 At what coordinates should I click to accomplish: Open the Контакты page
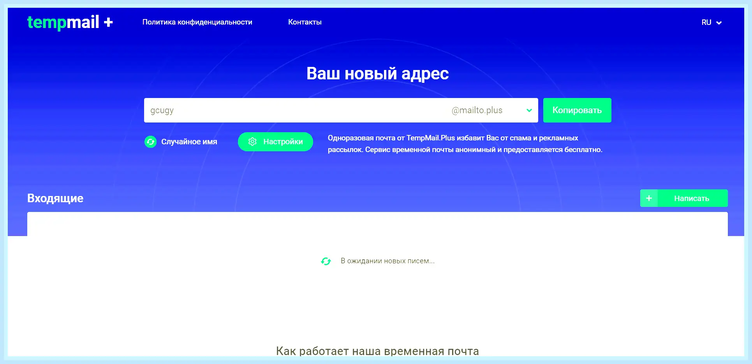(x=305, y=22)
